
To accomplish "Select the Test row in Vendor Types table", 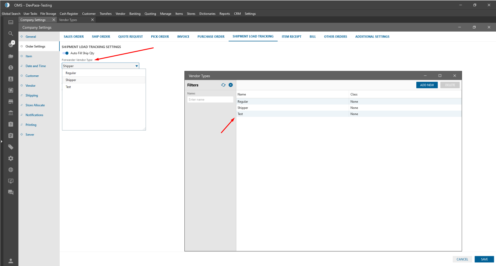I will pyautogui.click(x=349, y=114).
